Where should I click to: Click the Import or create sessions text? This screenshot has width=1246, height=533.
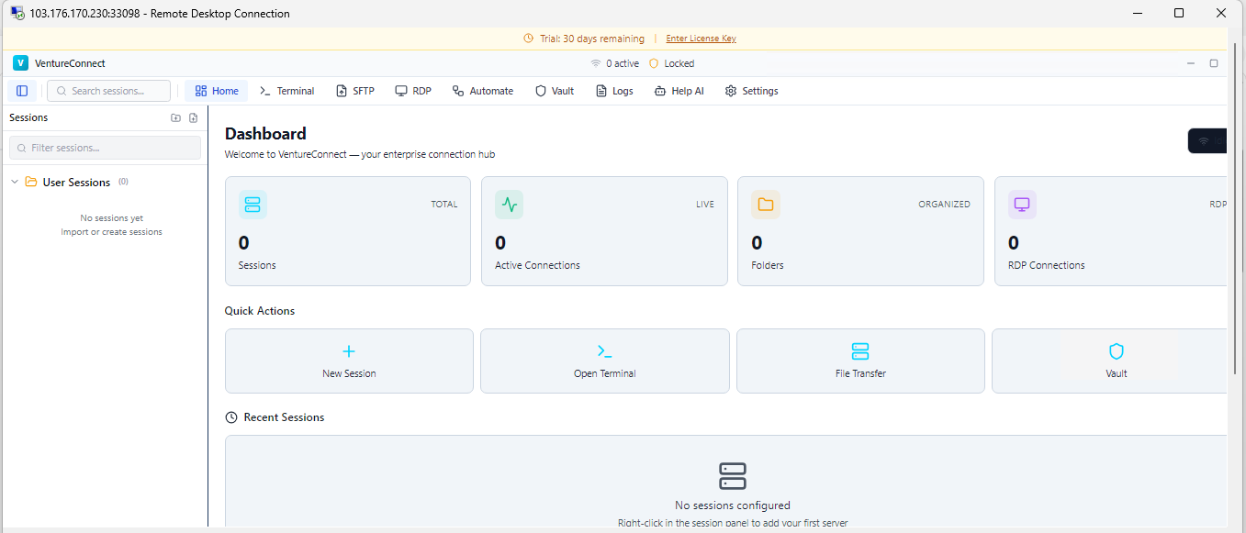[x=111, y=232]
